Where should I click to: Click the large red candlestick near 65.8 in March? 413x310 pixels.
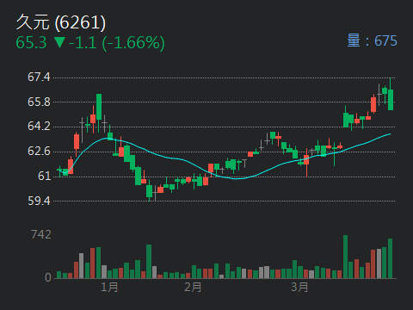(373, 104)
